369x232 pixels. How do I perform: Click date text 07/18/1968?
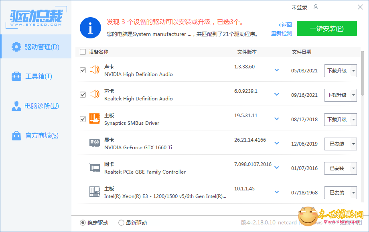(x=304, y=192)
